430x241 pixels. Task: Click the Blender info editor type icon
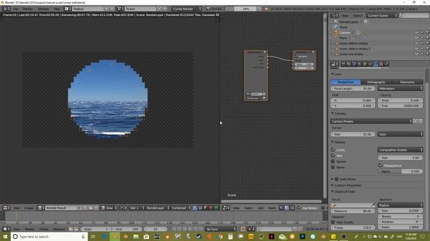coord(5,9)
